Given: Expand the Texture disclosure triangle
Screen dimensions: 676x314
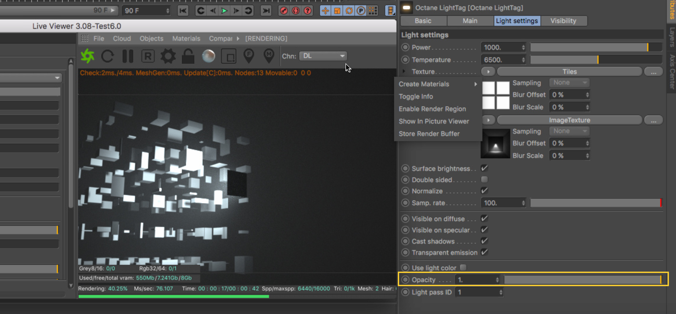Looking at the screenshot, I should point(404,71).
